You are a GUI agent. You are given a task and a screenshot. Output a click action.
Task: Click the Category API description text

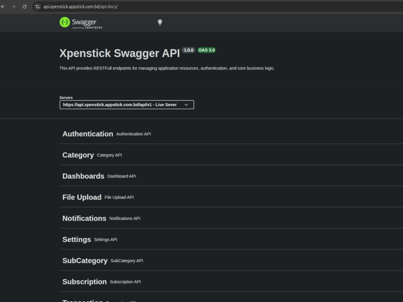tap(109, 155)
